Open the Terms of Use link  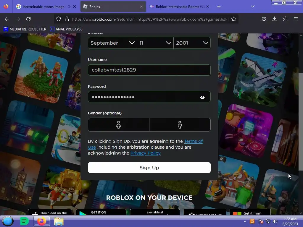pyautogui.click(x=193, y=141)
